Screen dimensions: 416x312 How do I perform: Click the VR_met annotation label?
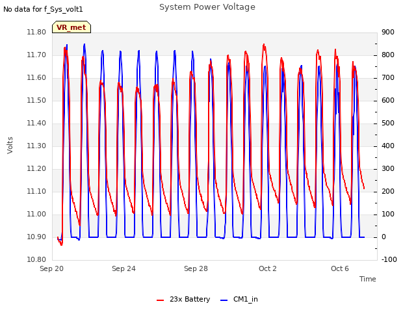[x=71, y=27]
